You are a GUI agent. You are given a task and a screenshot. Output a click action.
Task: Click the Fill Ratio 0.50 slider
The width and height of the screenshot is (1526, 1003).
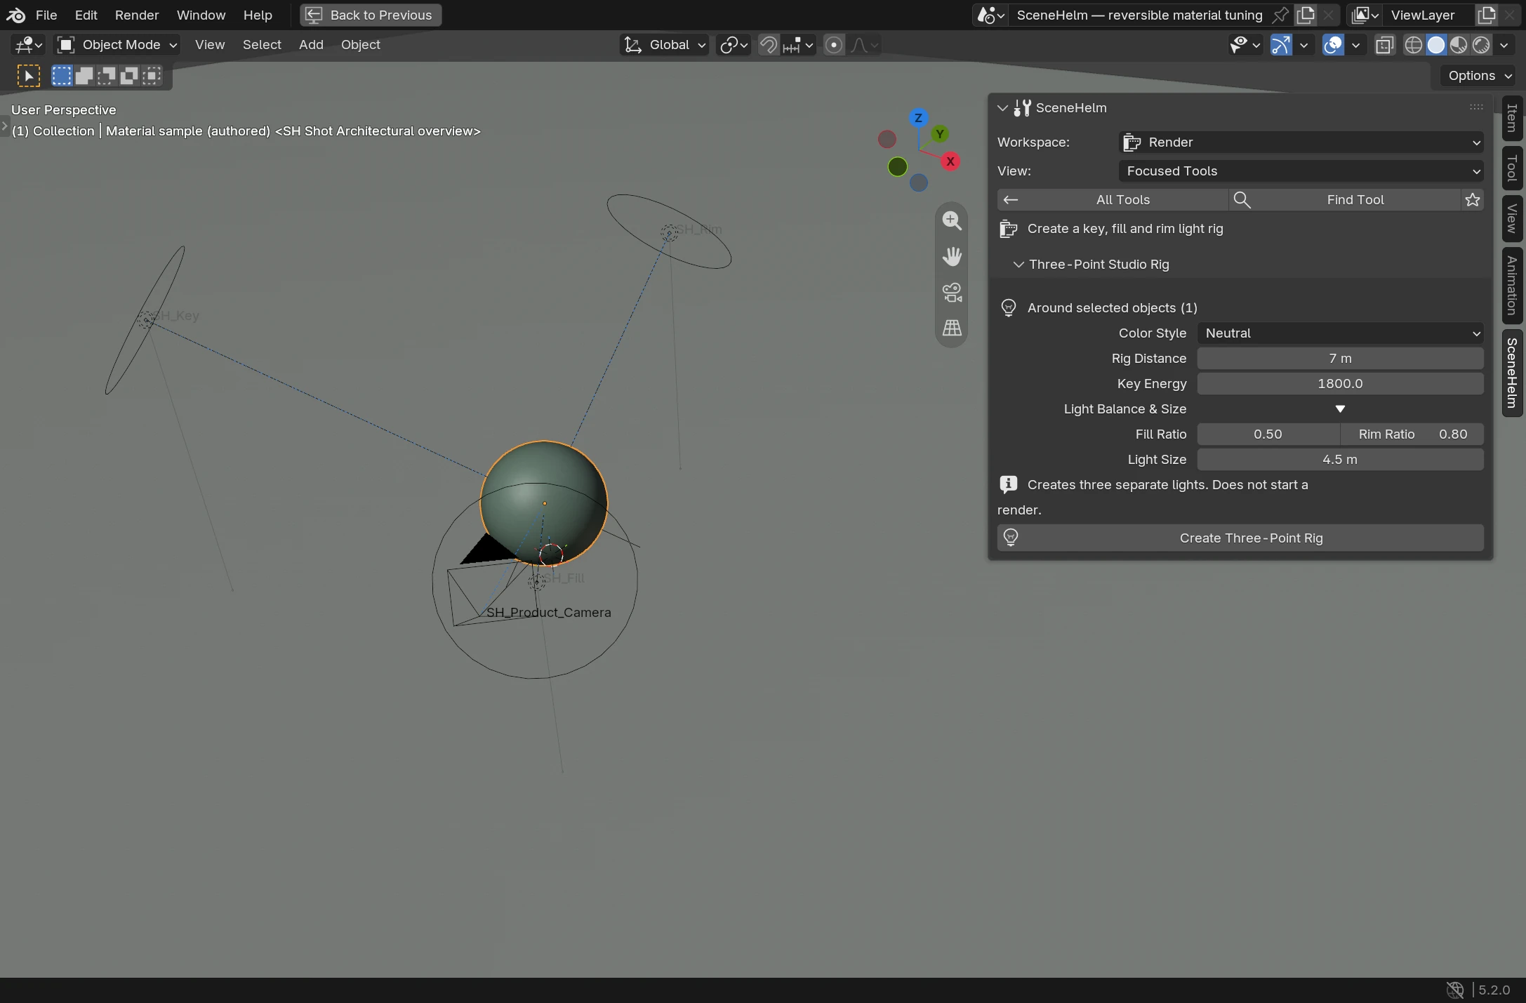[1268, 434]
